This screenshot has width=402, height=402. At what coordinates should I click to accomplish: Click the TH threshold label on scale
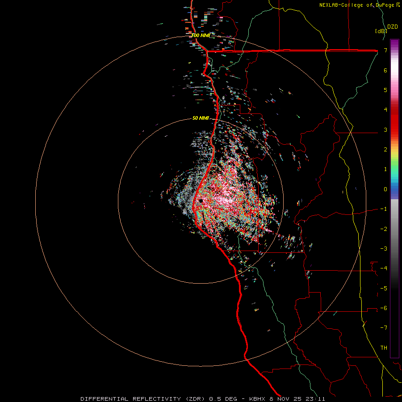[384, 348]
